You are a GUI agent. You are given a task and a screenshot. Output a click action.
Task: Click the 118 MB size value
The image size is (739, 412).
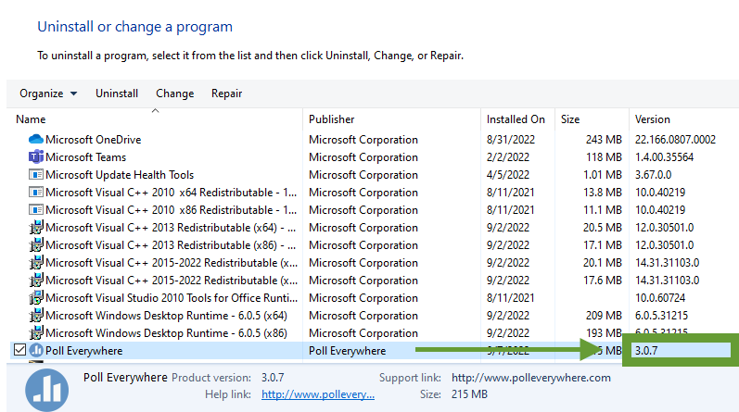[604, 156]
